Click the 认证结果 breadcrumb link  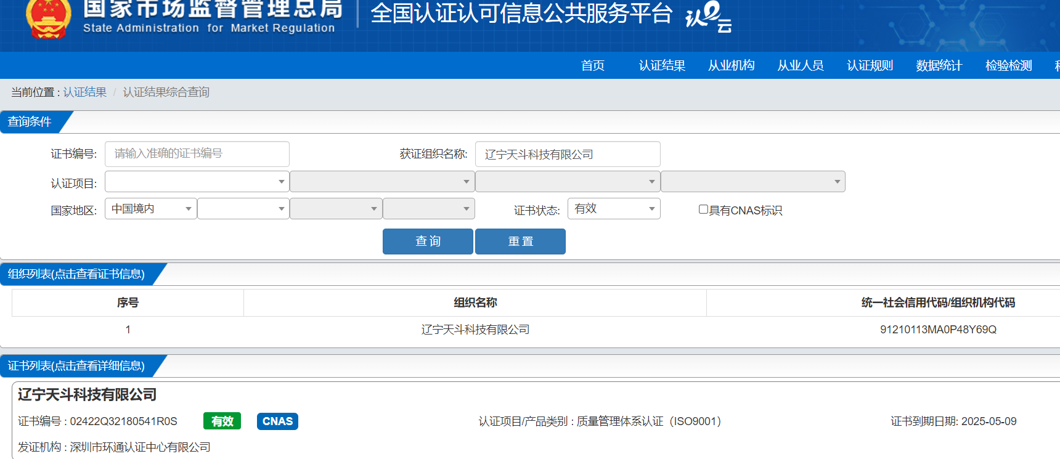coord(85,92)
